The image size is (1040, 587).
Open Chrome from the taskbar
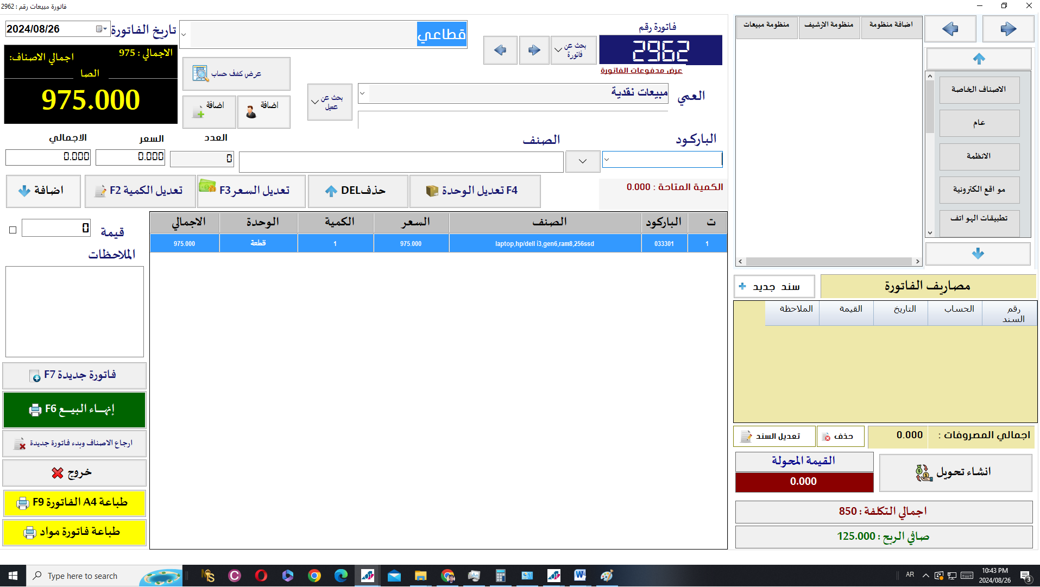click(314, 576)
